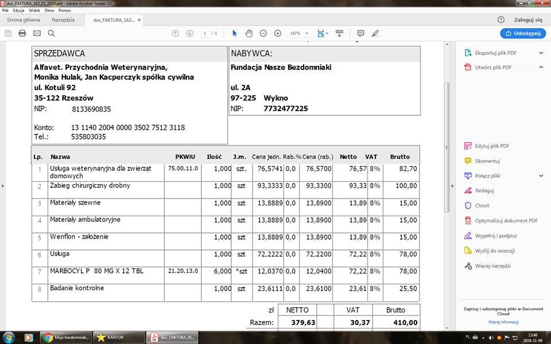Go to previous page arrow
551x344 pixels.
pos(176,33)
